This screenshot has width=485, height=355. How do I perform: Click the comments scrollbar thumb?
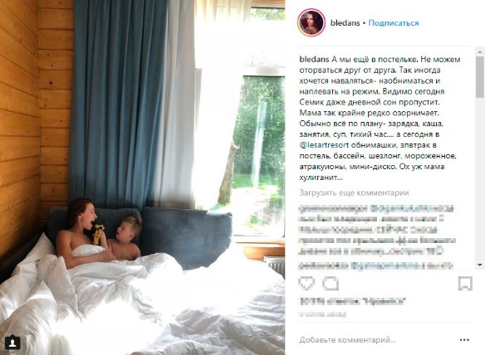pyautogui.click(x=480, y=77)
